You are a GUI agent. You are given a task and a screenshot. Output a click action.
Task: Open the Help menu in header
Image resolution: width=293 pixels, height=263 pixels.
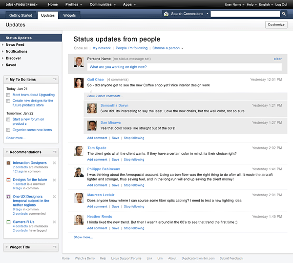(x=251, y=5)
